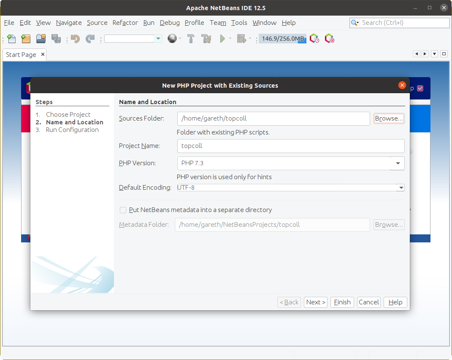Show opened documents list arrow
452x360 pixels.
pos(434,54)
